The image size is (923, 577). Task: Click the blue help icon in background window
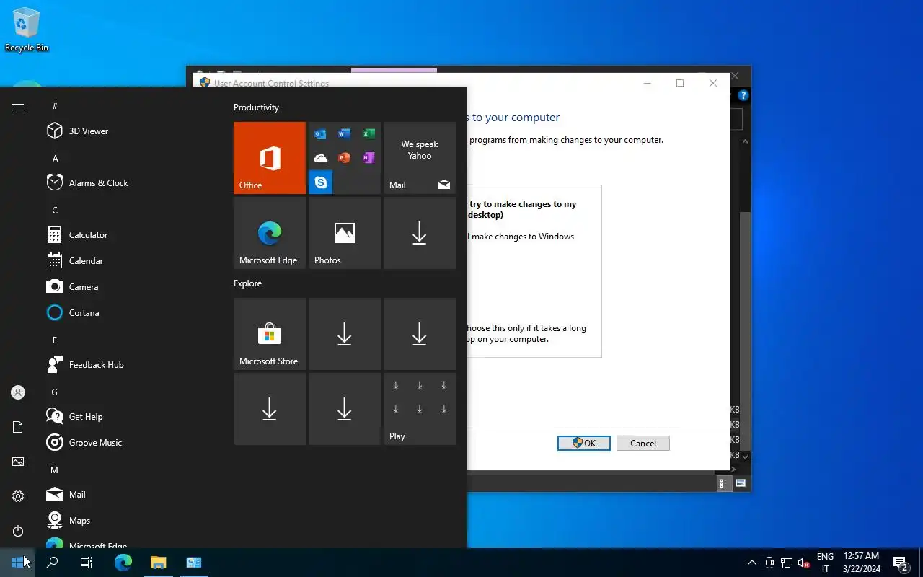(743, 95)
